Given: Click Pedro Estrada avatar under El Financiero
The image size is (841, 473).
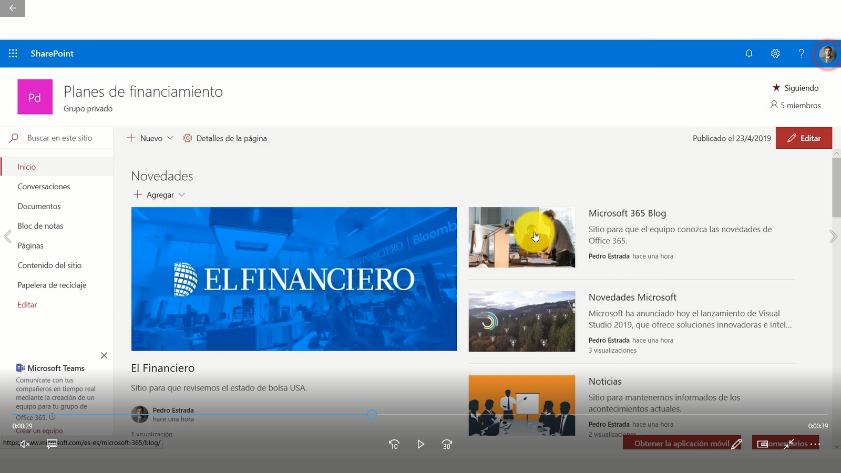Looking at the screenshot, I should click(x=140, y=414).
